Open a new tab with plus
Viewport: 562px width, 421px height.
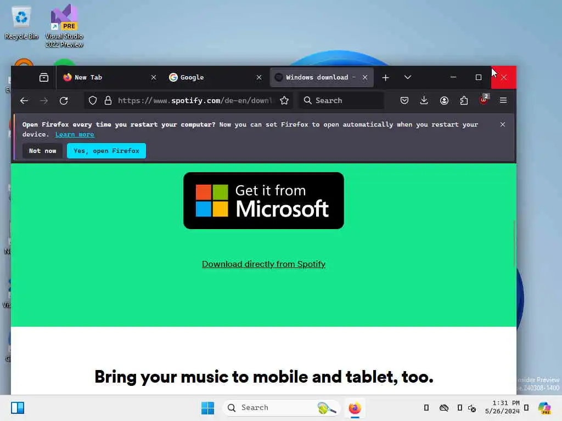[386, 78]
